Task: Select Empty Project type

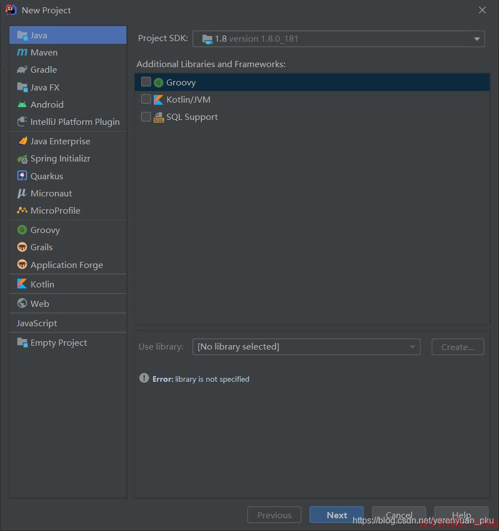Action: tap(68, 343)
